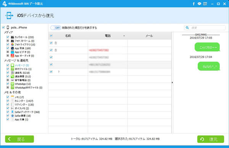
Task: Click the 17:04 green message bubble
Action: (x=209, y=66)
